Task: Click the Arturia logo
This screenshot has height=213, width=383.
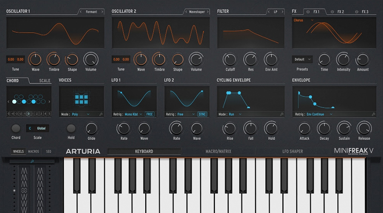Action: [83, 151]
